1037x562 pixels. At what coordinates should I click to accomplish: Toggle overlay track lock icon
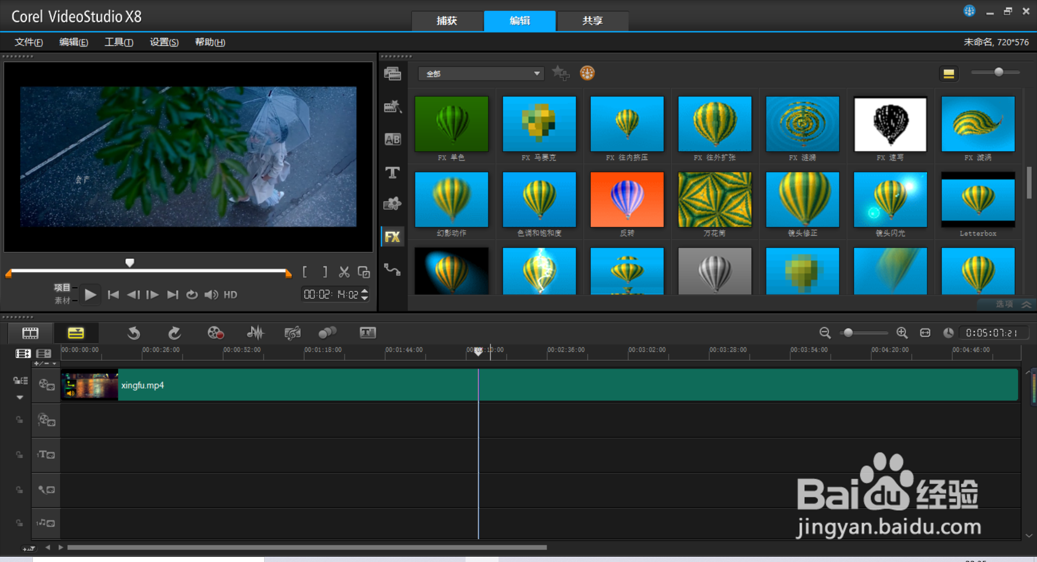click(19, 420)
